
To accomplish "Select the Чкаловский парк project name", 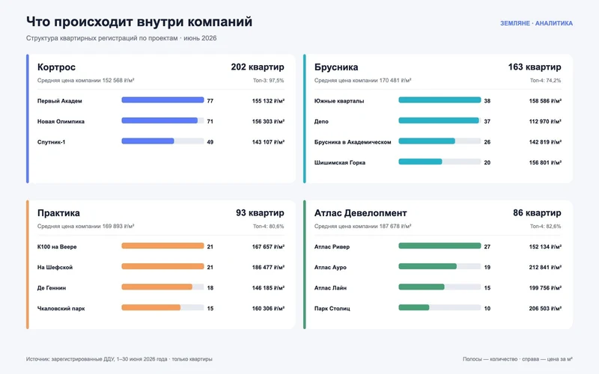I will [x=61, y=308].
